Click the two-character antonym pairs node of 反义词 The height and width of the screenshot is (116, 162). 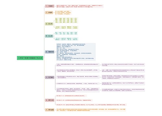pyautogui.click(x=66, y=33)
